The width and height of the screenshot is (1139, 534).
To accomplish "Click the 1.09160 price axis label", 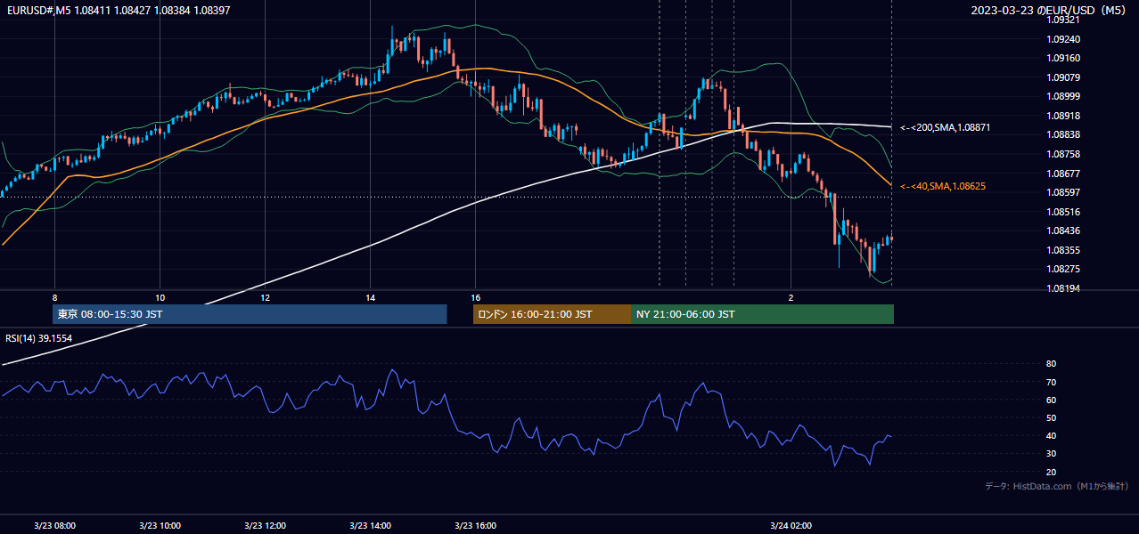I will click(x=1063, y=58).
